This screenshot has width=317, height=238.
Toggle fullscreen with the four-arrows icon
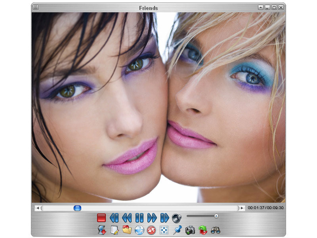(164, 230)
